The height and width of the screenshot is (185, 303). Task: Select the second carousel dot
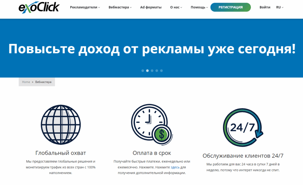(147, 71)
